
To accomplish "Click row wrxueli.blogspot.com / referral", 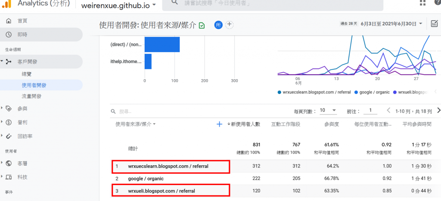I will click(276, 191).
